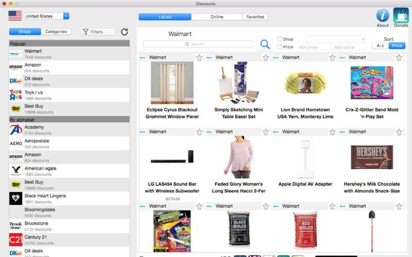This screenshot has width=412, height=257.
Task: Click the By alphabet section header
Action: 69,120
